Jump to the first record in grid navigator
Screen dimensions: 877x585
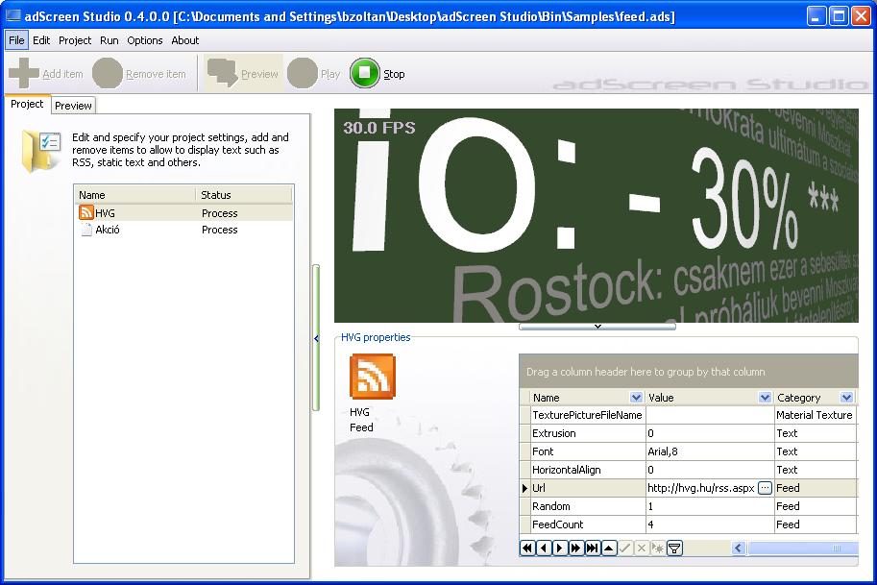526,548
